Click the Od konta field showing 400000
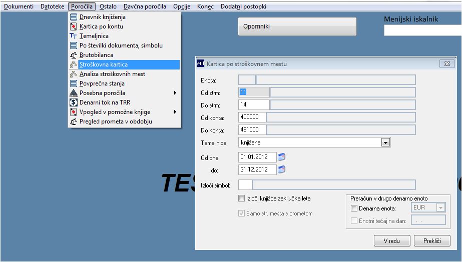Viewport: 462px width, 262px height. pyautogui.click(x=252, y=117)
